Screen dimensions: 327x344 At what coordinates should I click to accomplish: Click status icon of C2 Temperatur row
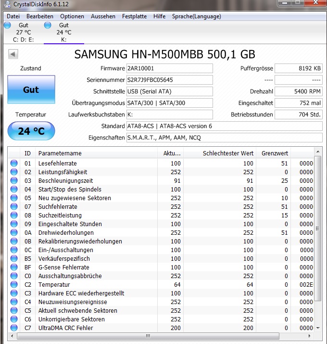14,284
